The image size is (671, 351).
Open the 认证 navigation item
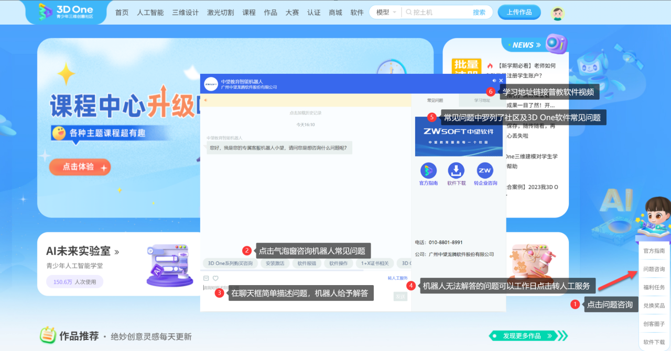(314, 13)
